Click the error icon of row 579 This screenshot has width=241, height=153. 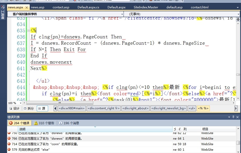9,149
